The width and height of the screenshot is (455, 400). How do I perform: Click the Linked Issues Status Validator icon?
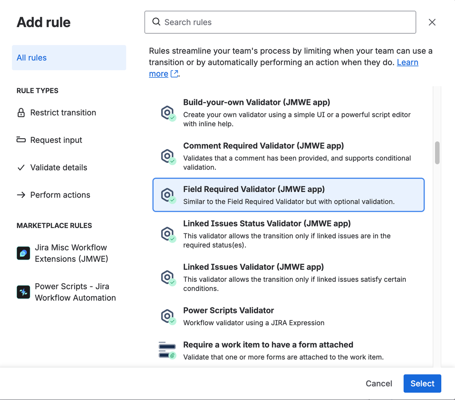pyautogui.click(x=168, y=234)
